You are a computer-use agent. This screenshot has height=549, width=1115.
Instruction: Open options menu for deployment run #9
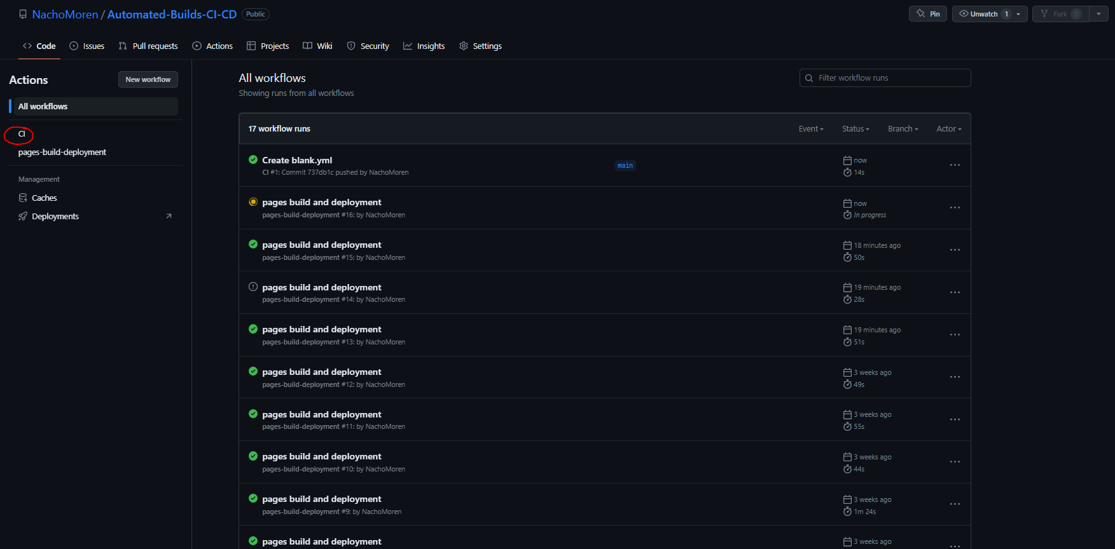tap(955, 505)
